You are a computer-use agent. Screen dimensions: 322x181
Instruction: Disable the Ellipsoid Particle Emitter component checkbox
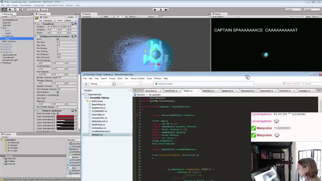click(x=41, y=36)
